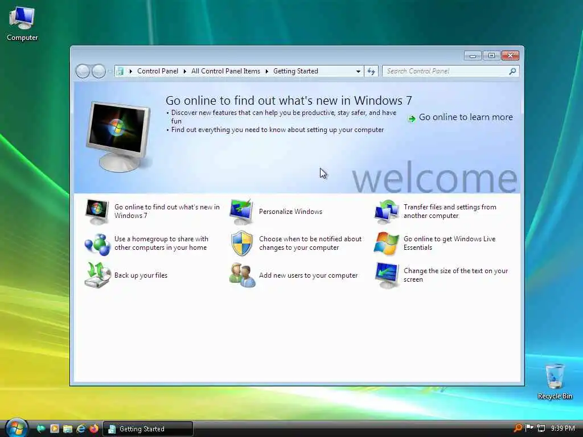Click the Show Desktop quick launch icon

pyautogui.click(x=41, y=428)
